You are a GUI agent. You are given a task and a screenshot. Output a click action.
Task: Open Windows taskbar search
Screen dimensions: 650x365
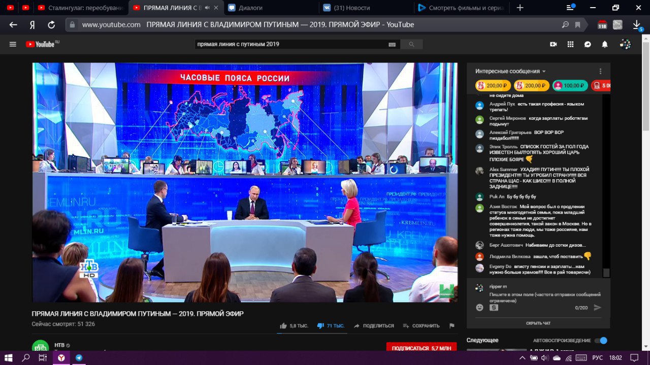click(26, 358)
